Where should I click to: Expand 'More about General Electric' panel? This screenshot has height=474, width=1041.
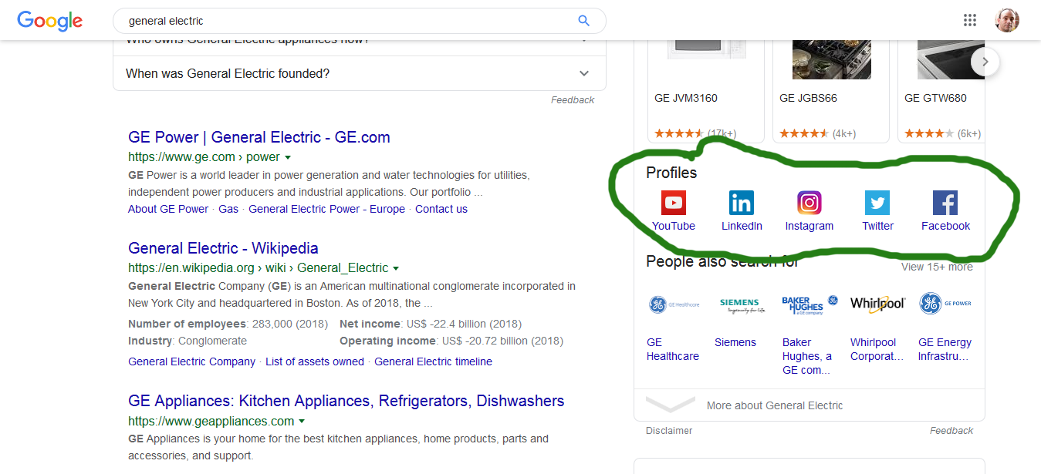coord(775,405)
